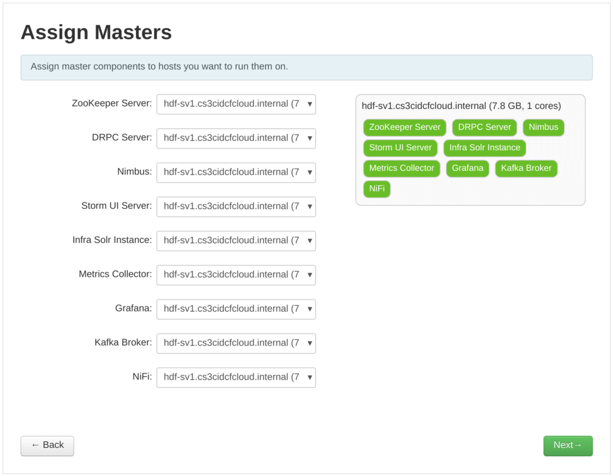Click the 'Storm UI Server:' field label

coord(117,206)
